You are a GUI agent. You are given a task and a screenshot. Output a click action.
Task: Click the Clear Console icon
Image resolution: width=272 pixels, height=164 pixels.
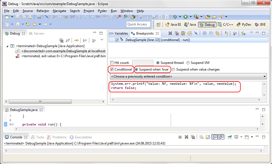(201, 137)
